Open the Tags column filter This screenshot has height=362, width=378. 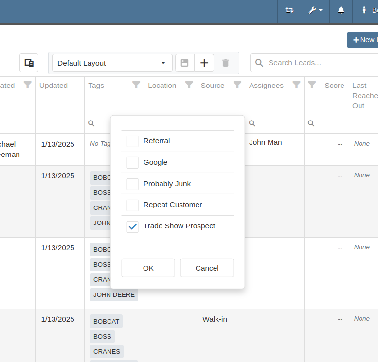point(136,85)
